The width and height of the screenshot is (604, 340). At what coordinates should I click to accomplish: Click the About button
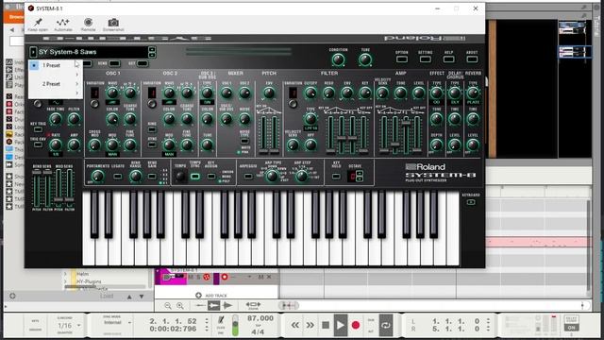tap(472, 59)
